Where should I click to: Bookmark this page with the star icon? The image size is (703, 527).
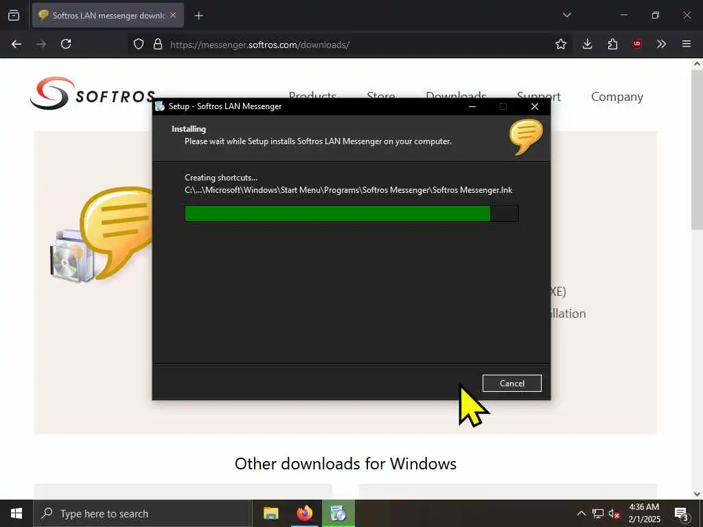[x=560, y=44]
